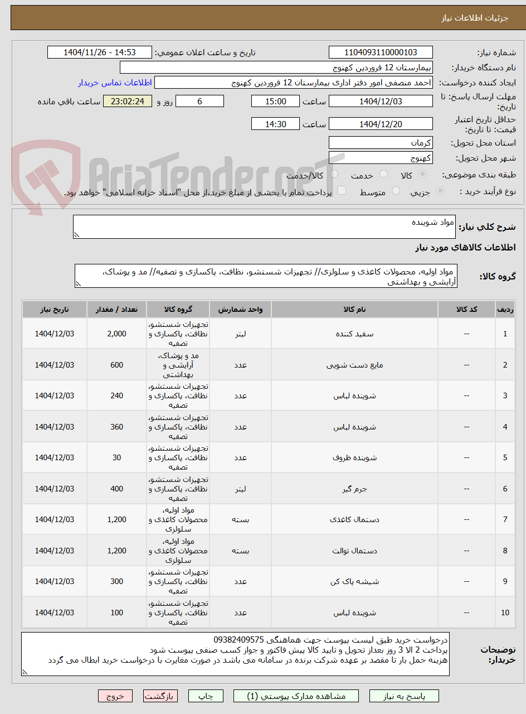The image size is (526, 714).
Task: Click 'مایع دست شویی' item in row 2
Action: pyautogui.click(x=354, y=365)
